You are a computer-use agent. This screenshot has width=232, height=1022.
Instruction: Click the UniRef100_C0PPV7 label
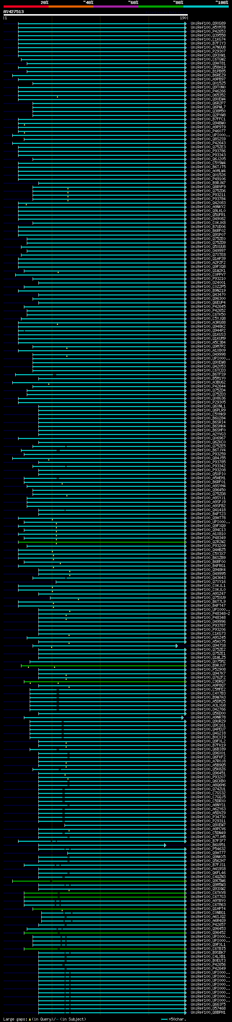click(x=208, y=274)
